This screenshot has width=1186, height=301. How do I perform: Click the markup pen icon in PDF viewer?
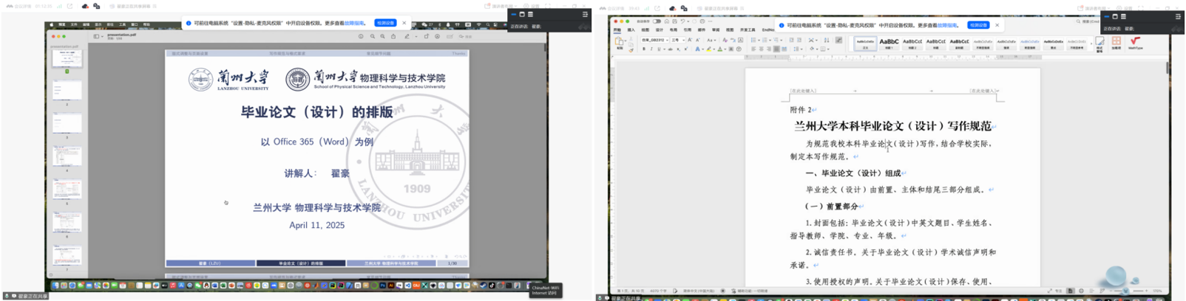[x=407, y=36]
